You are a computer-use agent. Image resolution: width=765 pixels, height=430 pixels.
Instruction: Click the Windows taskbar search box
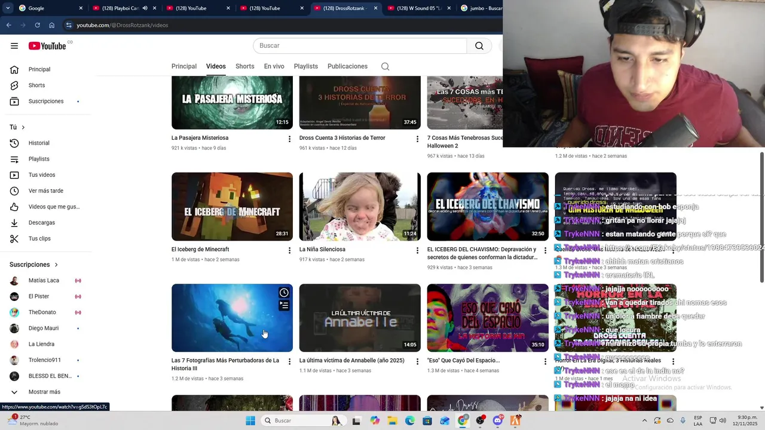[304, 420]
